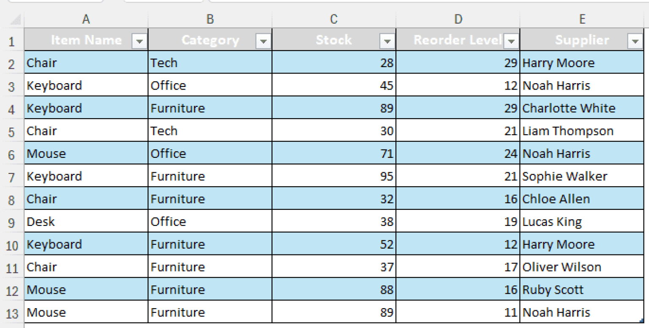Select the Tech category cell in row 5
This screenshot has width=649, height=328.
click(209, 131)
